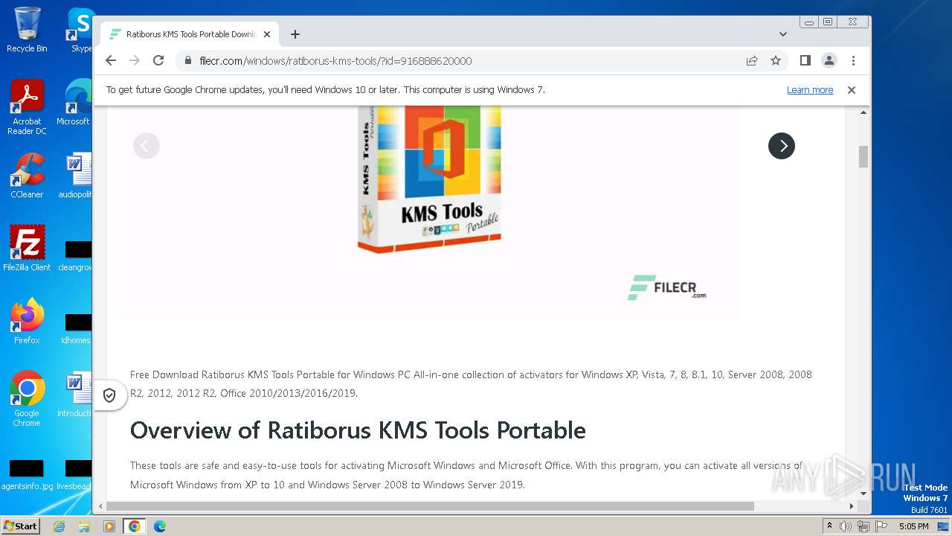The height and width of the screenshot is (536, 952).
Task: Select the CCleaner desktop shortcut
Action: 27,176
